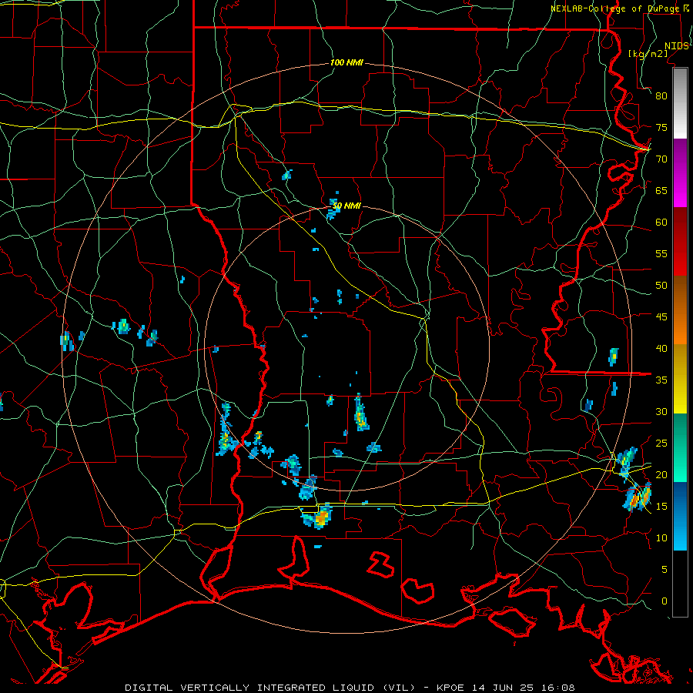Pick the red segment of the color bar
The height and width of the screenshot is (693, 693).
point(680,242)
